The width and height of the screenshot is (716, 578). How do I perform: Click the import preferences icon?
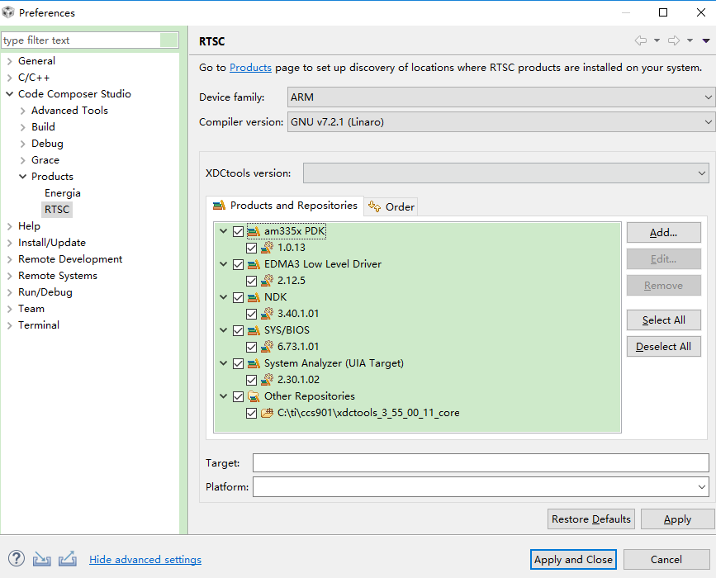pos(41,559)
